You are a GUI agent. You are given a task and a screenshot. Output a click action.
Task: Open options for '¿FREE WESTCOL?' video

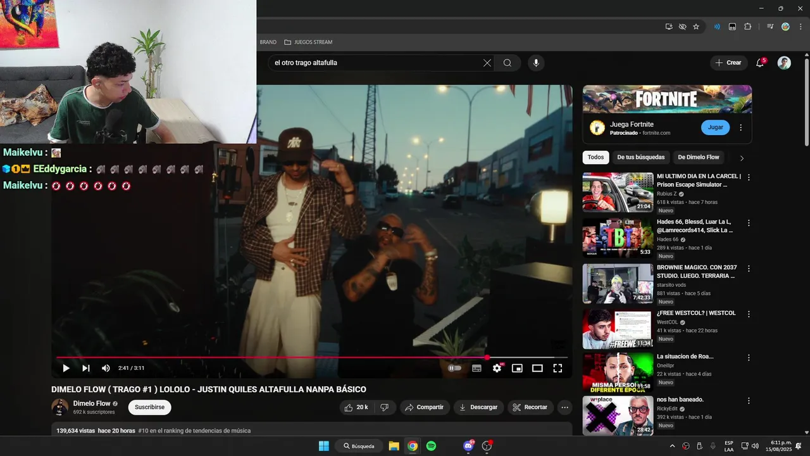coord(749,313)
